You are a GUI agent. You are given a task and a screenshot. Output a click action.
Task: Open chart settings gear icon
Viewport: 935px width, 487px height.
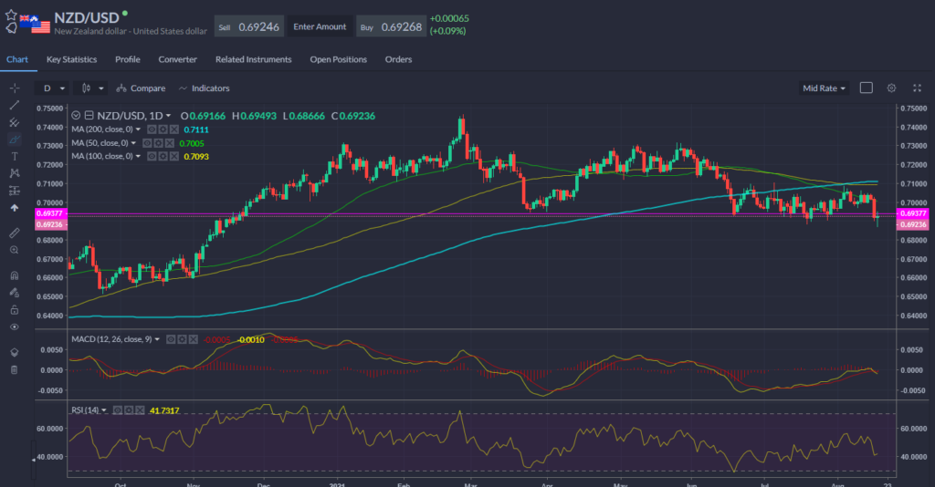click(x=891, y=88)
